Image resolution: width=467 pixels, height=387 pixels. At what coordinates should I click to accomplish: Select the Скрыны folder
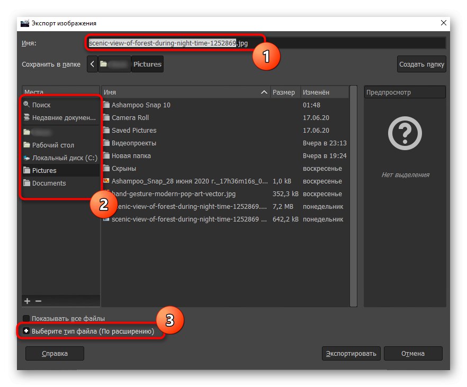[225, 168]
